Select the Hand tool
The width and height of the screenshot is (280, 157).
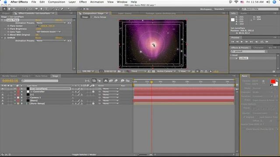pos(9,9)
